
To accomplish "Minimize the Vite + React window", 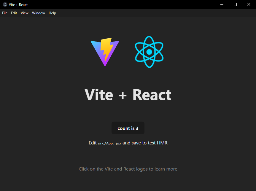I will click(222, 4).
